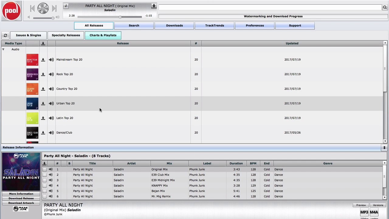The height and width of the screenshot is (219, 389).
Task: Preview the Rock Top 20 audio
Action: [x=51, y=74]
